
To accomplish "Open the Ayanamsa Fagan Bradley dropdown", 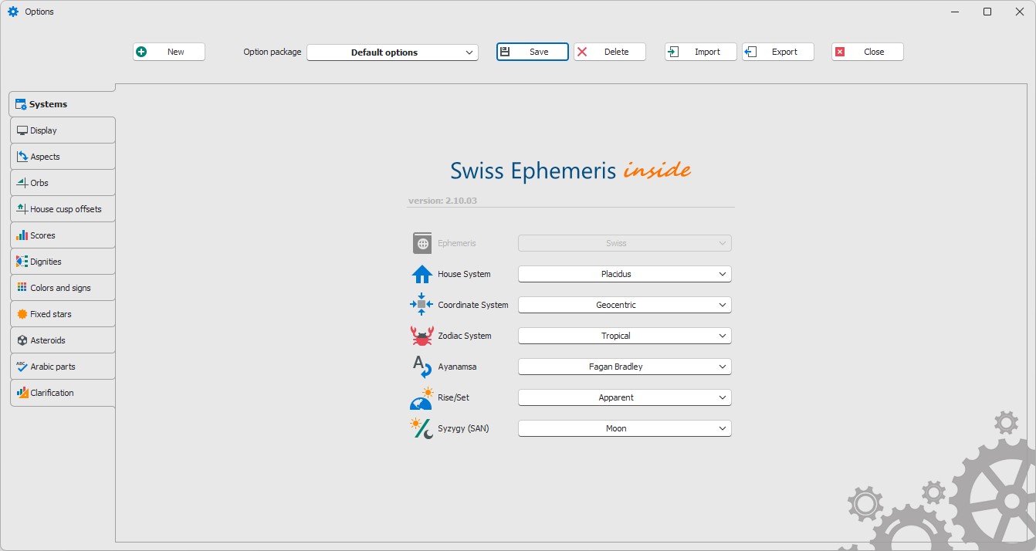I will click(625, 367).
